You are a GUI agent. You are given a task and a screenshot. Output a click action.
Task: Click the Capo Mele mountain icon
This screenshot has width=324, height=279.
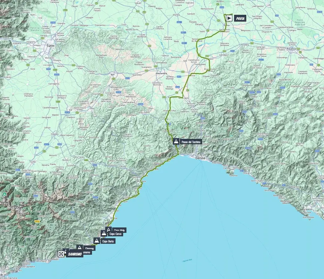(x=109, y=229)
